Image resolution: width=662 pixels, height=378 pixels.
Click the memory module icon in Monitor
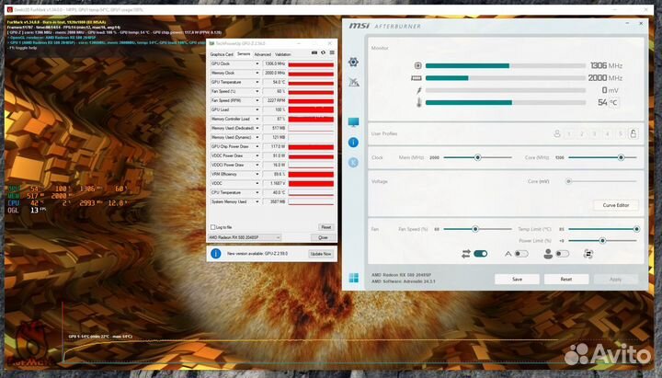(417, 78)
